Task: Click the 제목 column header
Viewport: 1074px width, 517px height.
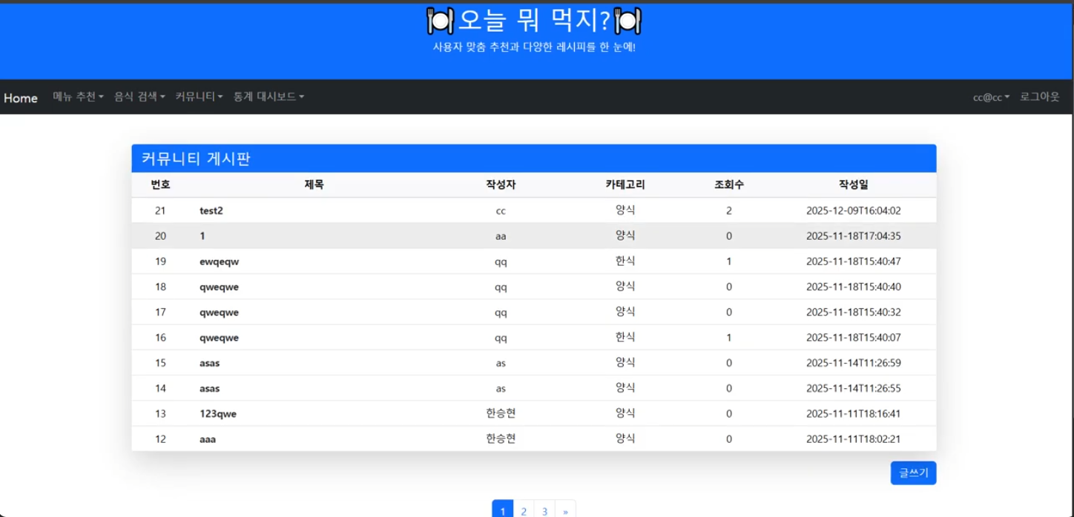Action: (x=314, y=185)
